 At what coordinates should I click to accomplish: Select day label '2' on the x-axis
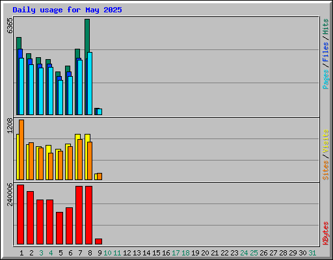[31, 253]
